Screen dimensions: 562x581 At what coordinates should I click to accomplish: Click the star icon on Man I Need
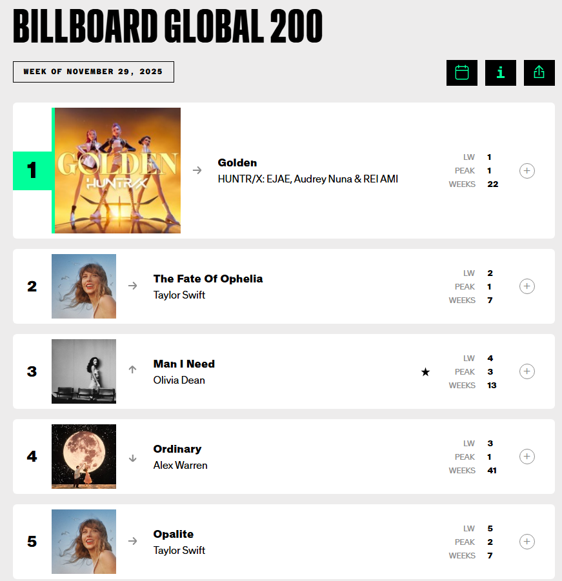pyautogui.click(x=425, y=372)
